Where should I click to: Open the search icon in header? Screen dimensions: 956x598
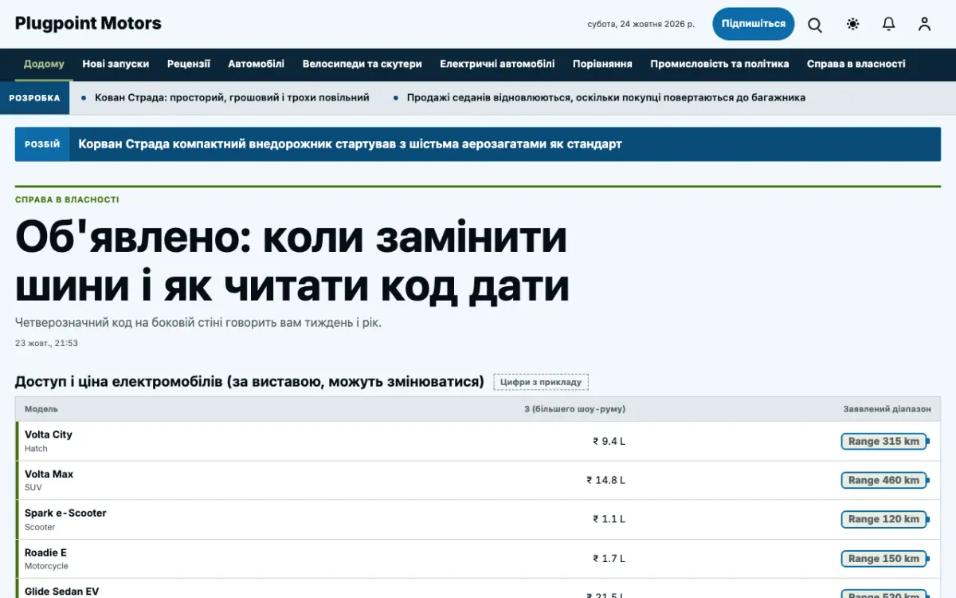coord(815,24)
